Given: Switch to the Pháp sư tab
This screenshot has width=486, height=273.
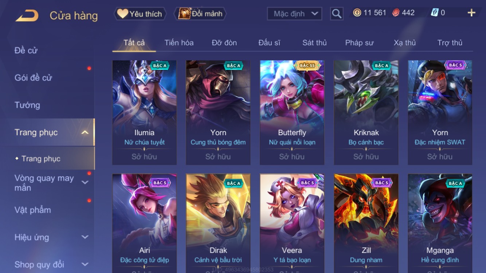Looking at the screenshot, I should [x=359, y=43].
